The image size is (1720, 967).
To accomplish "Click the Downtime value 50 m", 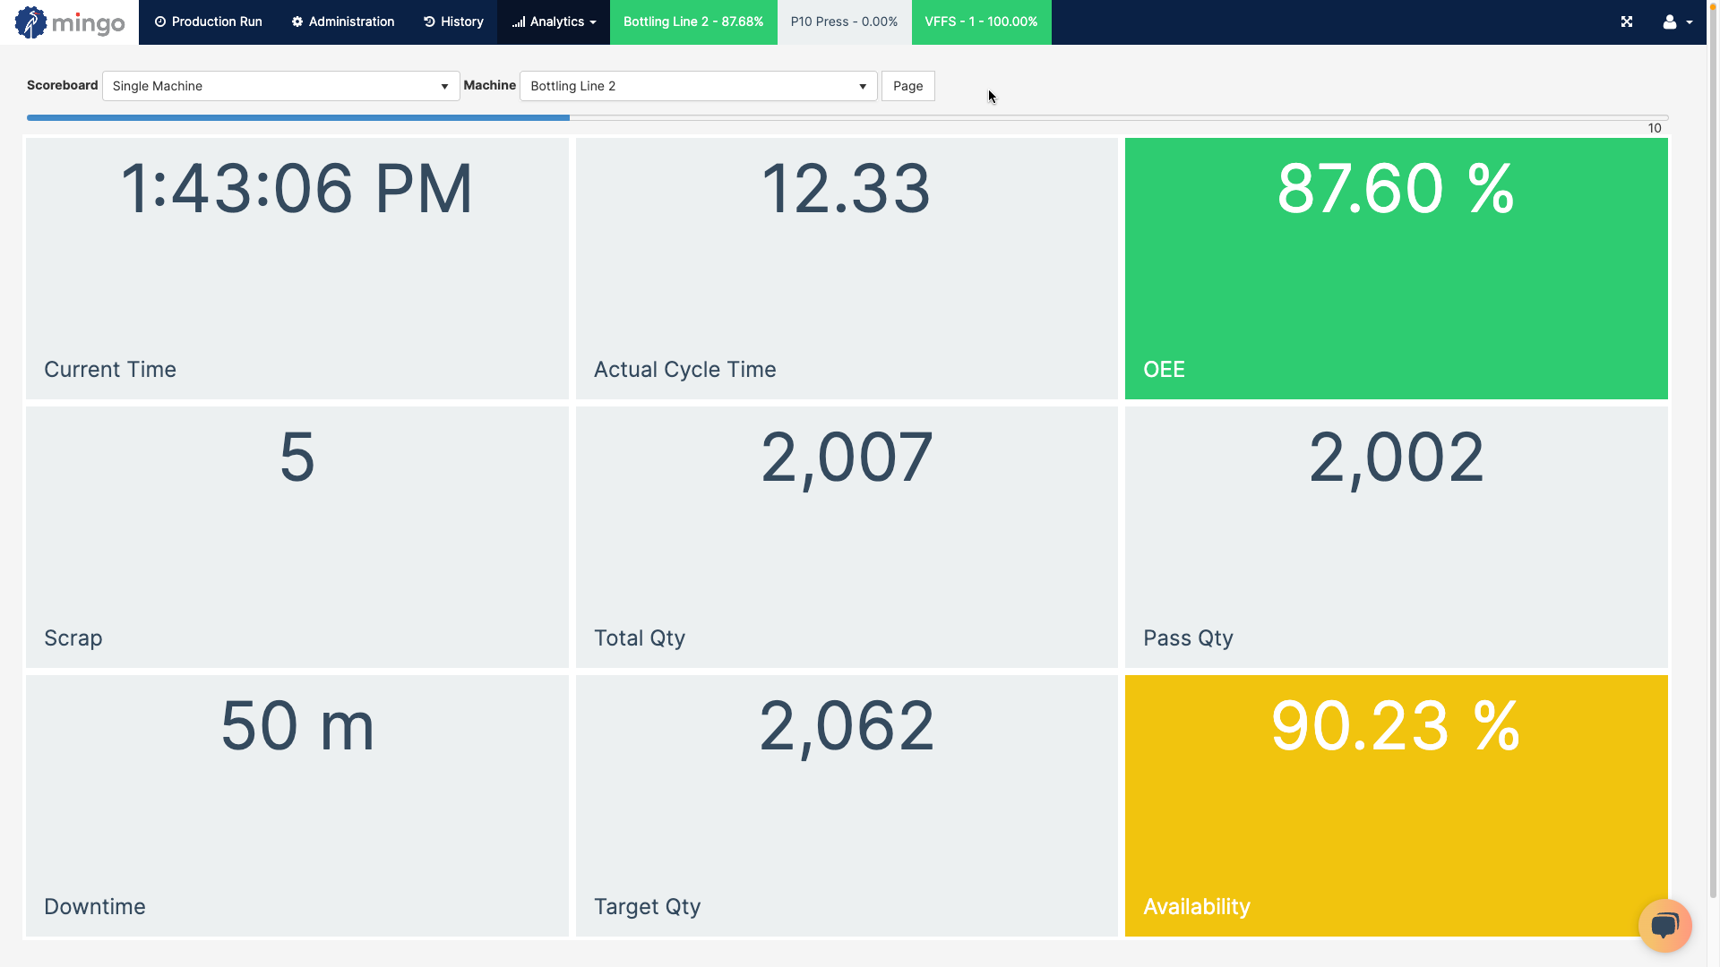I will pos(297,726).
